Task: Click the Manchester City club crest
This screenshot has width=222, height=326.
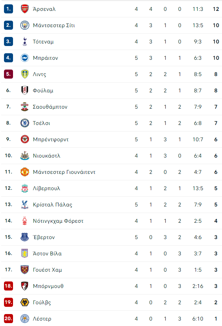Action: click(25, 25)
